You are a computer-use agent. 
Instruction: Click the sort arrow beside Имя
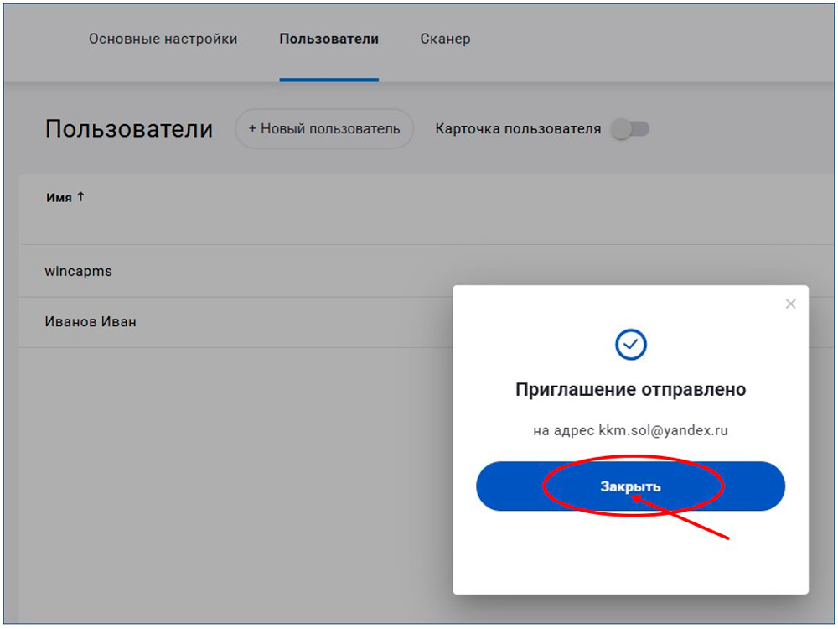[80, 198]
